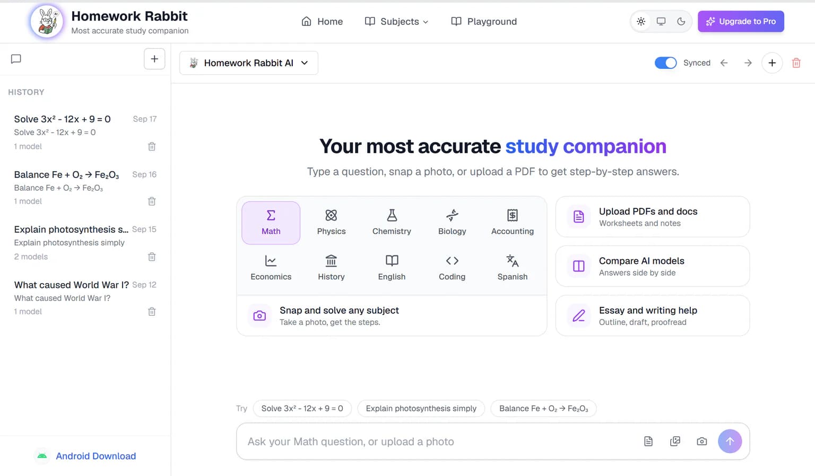Select the Biology subject tile

pos(452,223)
